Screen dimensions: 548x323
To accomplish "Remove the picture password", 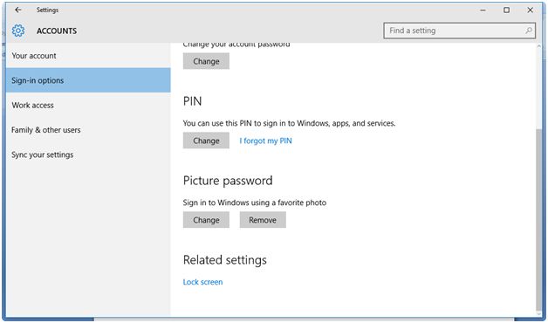I will point(263,220).
